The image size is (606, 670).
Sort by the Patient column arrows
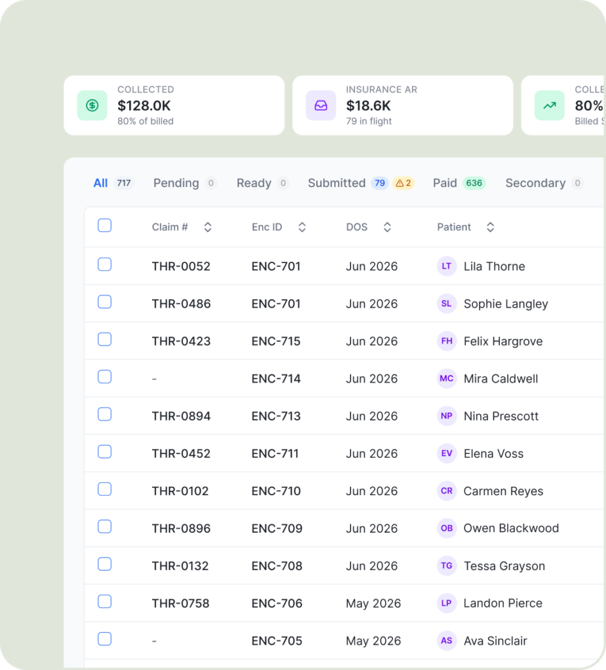coord(491,227)
